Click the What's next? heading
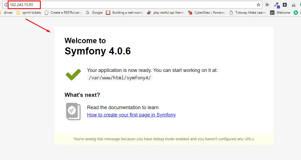 point(82,95)
